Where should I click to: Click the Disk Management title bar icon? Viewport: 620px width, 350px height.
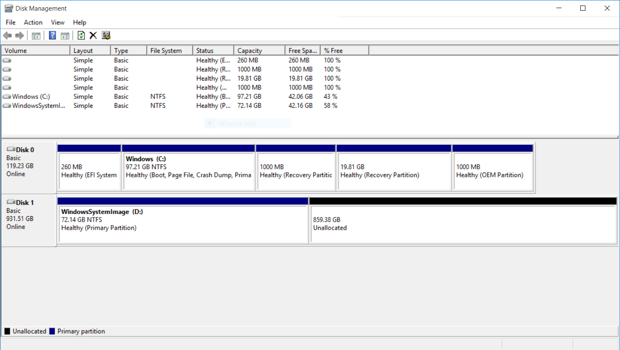click(x=8, y=8)
